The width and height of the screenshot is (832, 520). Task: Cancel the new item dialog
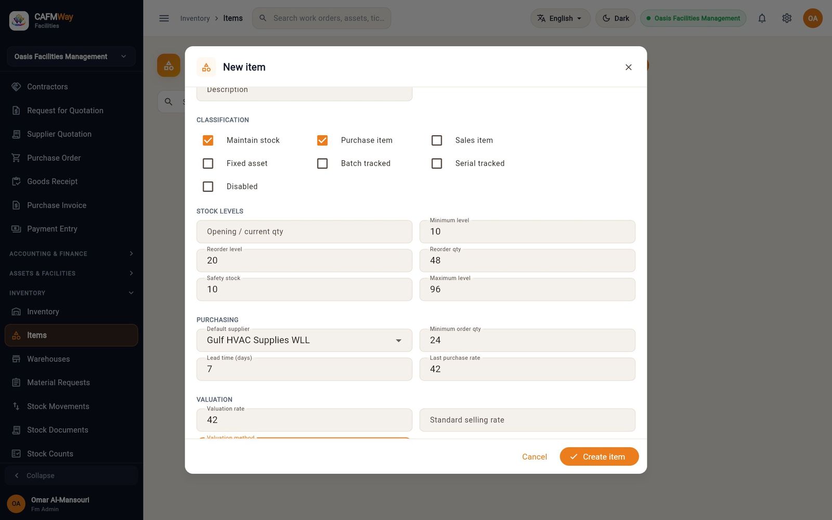tap(534, 457)
